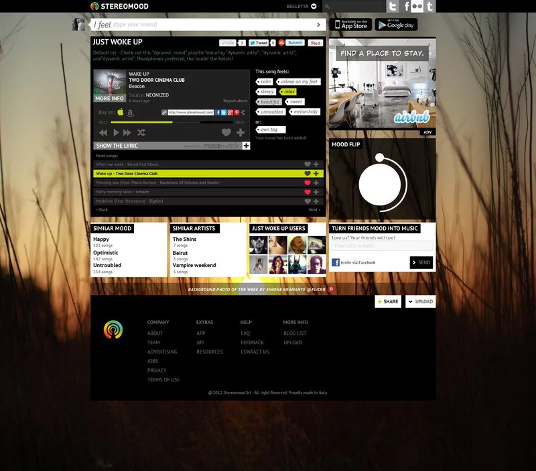This screenshot has width=536, height=471.
Task: Submit the mood using the I feel arrow
Action: pyautogui.click(x=319, y=25)
